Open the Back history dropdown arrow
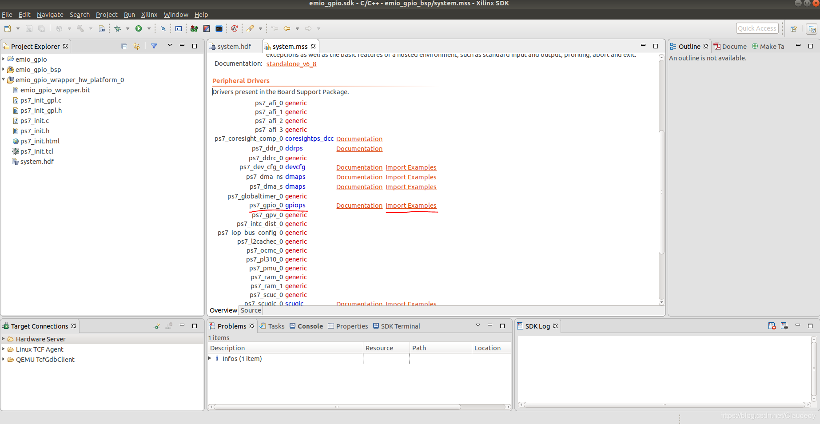The image size is (820, 424). pyautogui.click(x=297, y=28)
